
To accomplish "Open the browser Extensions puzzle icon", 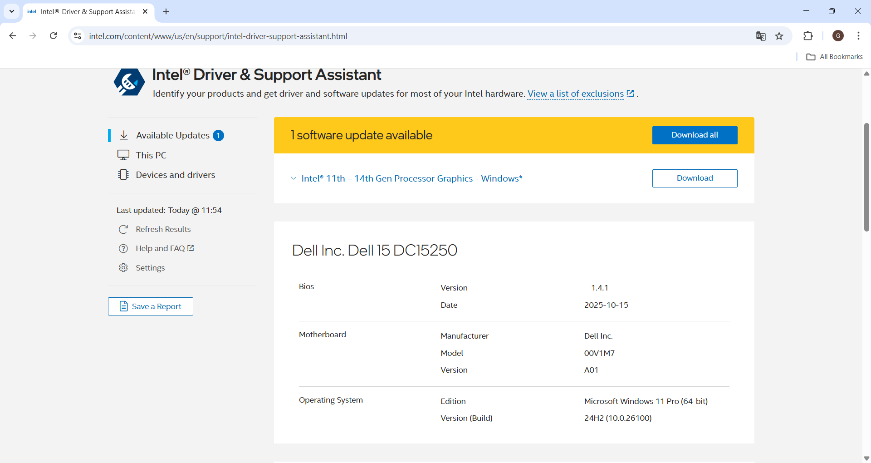I will [x=808, y=36].
